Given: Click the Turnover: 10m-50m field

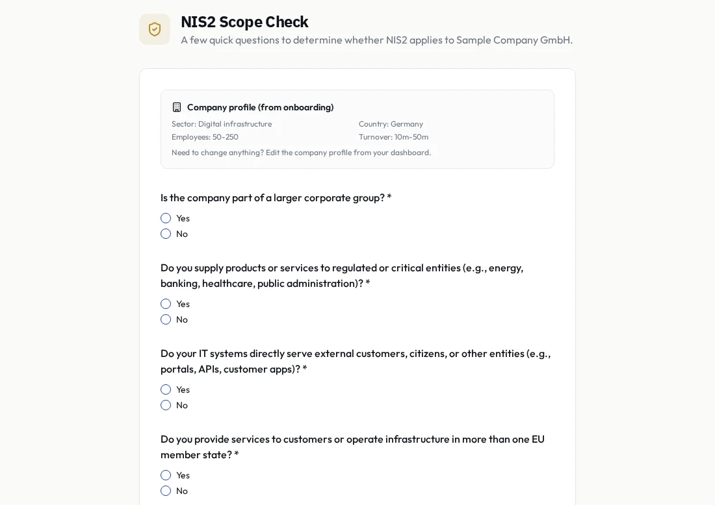Looking at the screenshot, I should (x=393, y=136).
